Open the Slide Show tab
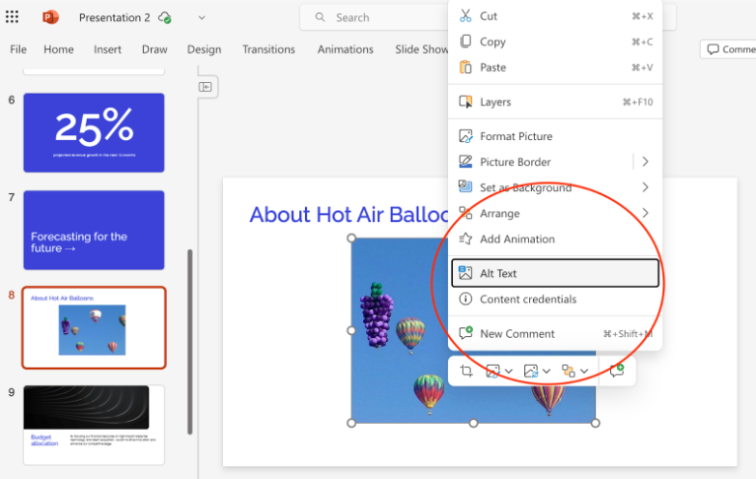 tap(421, 49)
